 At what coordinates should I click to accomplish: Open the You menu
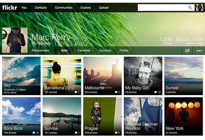tap(24, 8)
